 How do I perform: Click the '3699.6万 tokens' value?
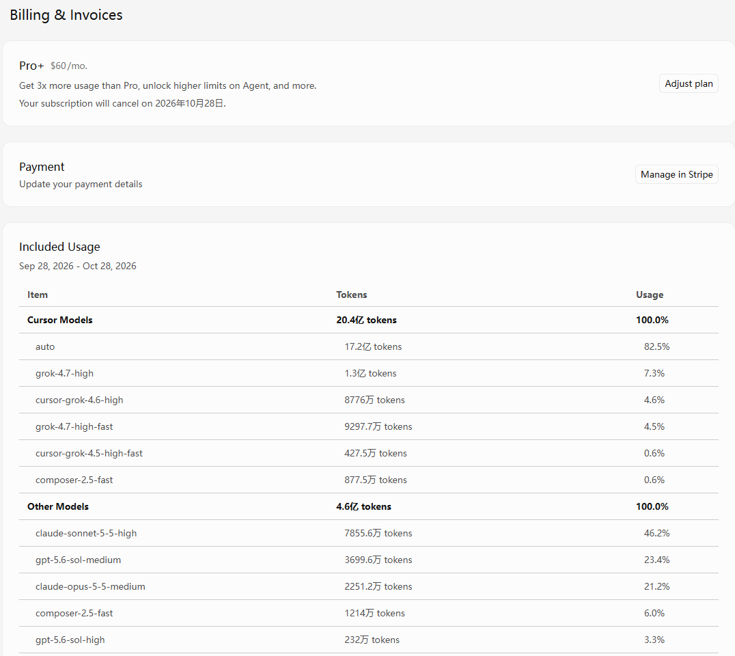pyautogui.click(x=378, y=560)
